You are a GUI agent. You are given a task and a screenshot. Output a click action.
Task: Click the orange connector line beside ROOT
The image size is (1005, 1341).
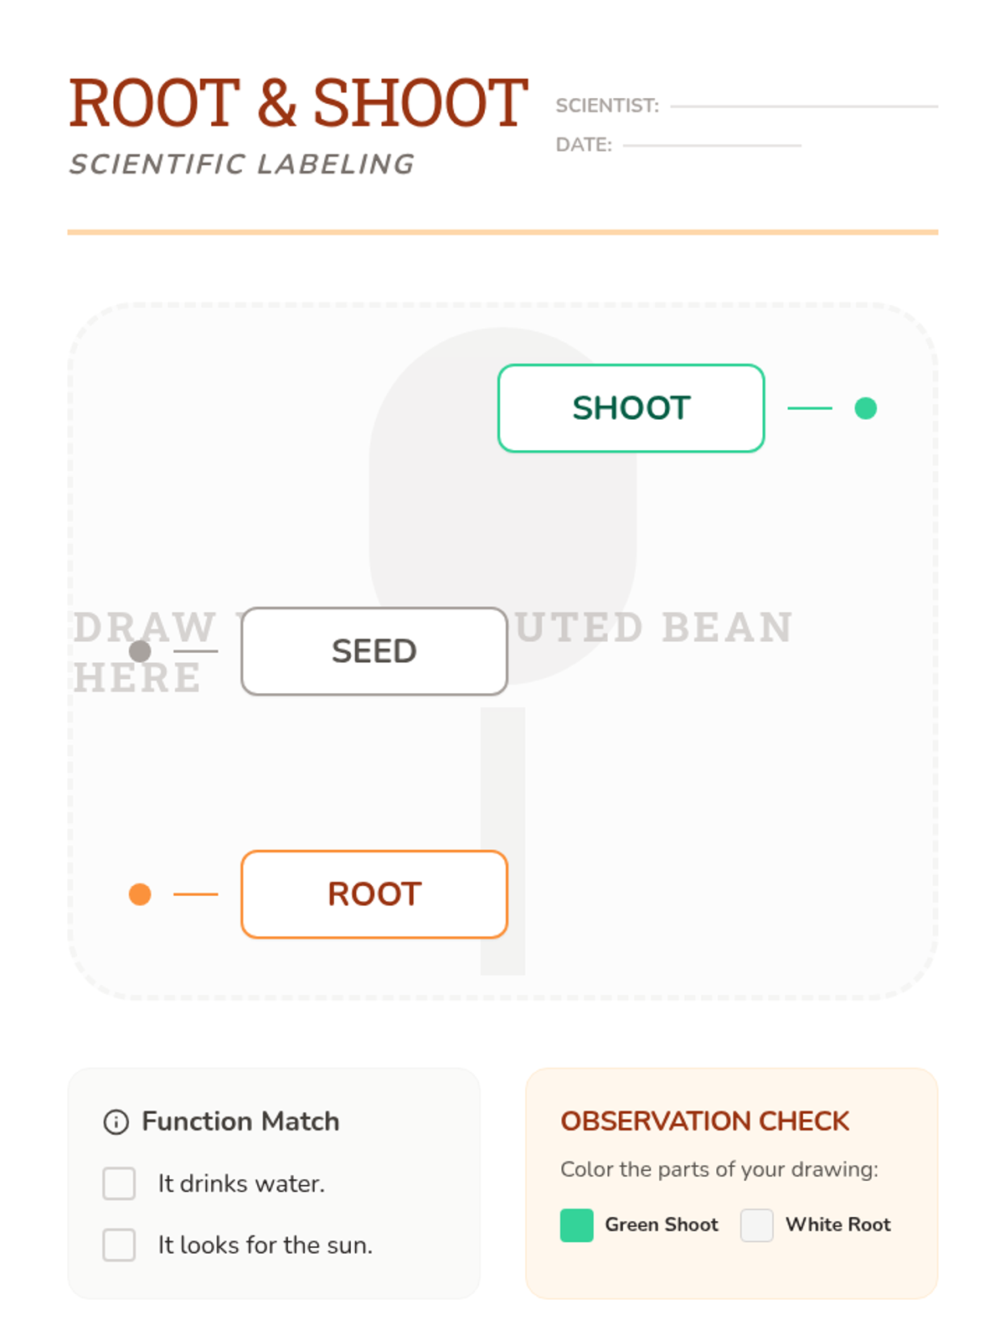coord(195,894)
